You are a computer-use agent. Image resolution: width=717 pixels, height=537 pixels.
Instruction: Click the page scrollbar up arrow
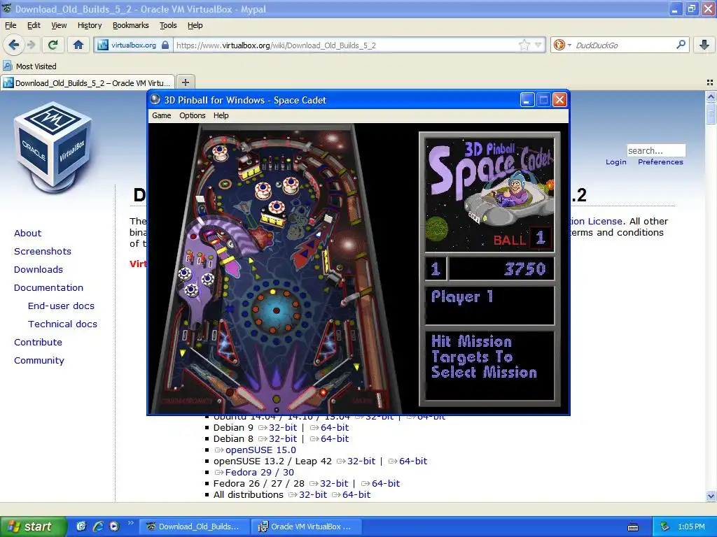point(711,96)
